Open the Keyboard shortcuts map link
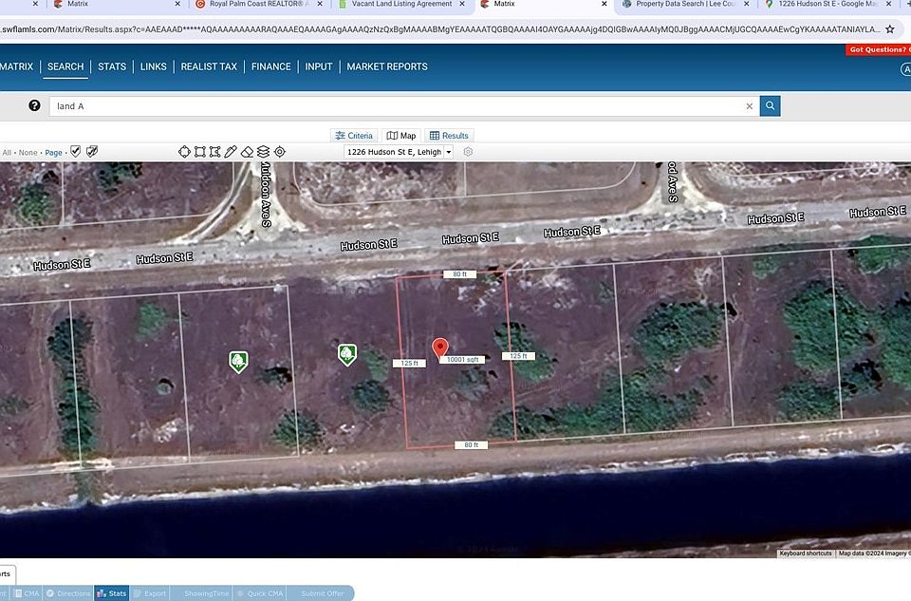Screen dimensions: 911x601 tap(806, 554)
